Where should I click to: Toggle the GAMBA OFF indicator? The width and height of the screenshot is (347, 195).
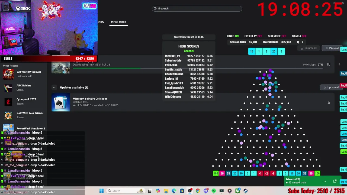299,36
